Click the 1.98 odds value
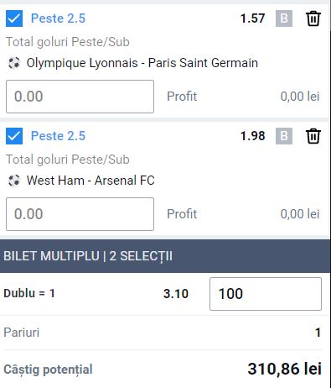 pos(252,136)
